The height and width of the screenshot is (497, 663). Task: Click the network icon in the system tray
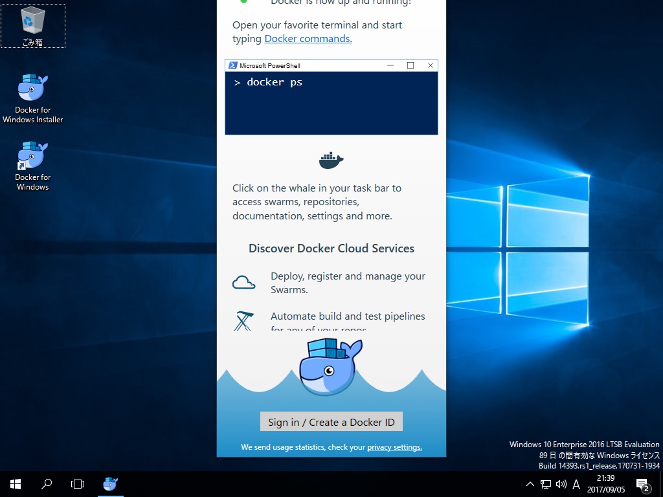[x=545, y=484]
